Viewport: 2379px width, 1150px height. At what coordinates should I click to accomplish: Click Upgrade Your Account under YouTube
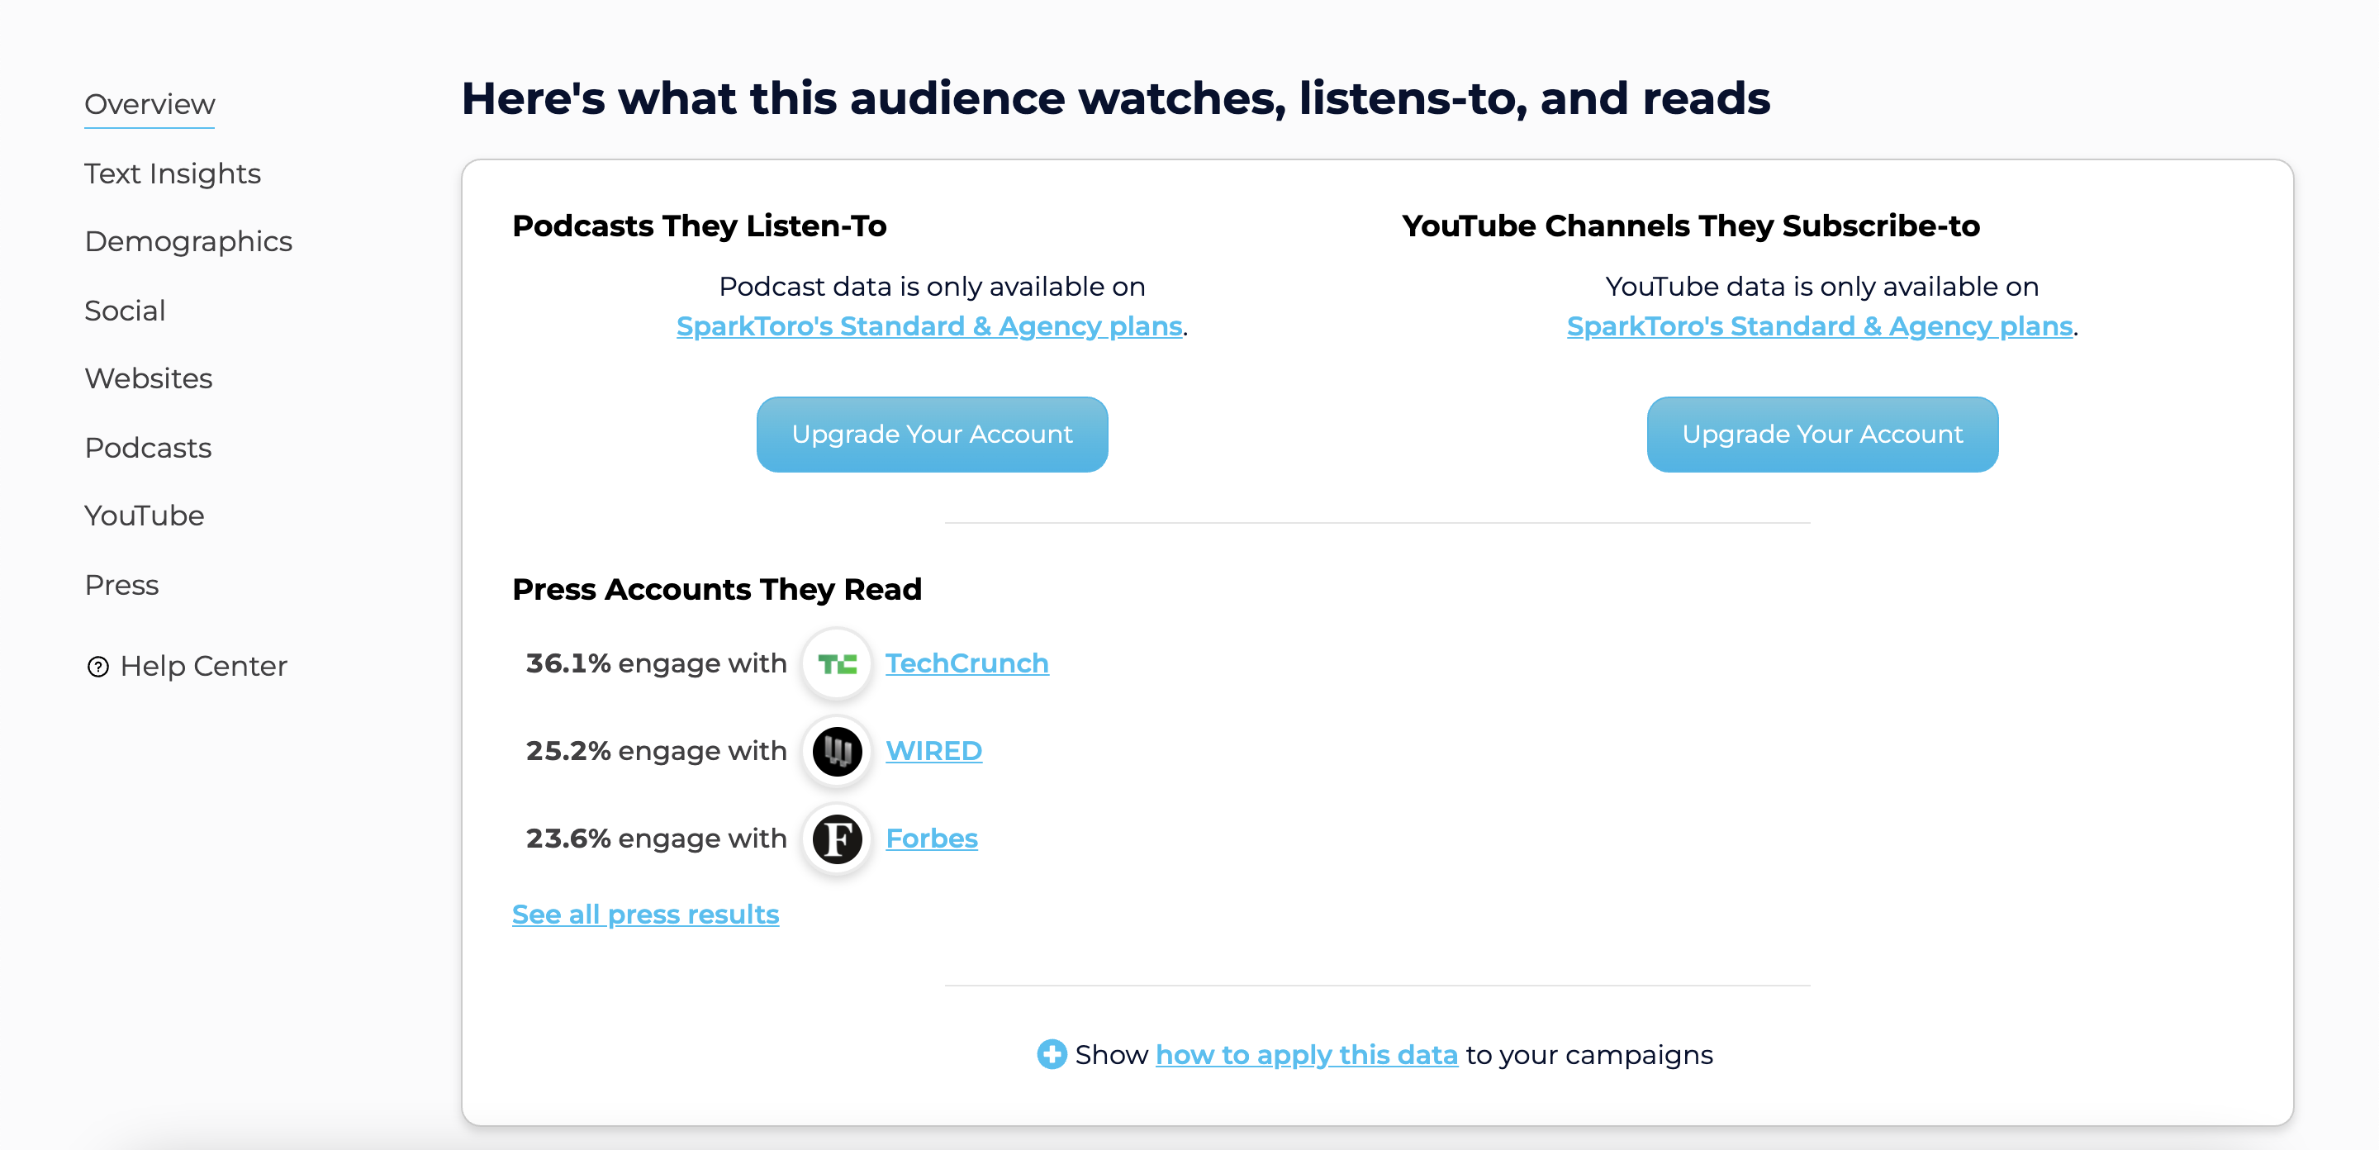(x=1822, y=434)
